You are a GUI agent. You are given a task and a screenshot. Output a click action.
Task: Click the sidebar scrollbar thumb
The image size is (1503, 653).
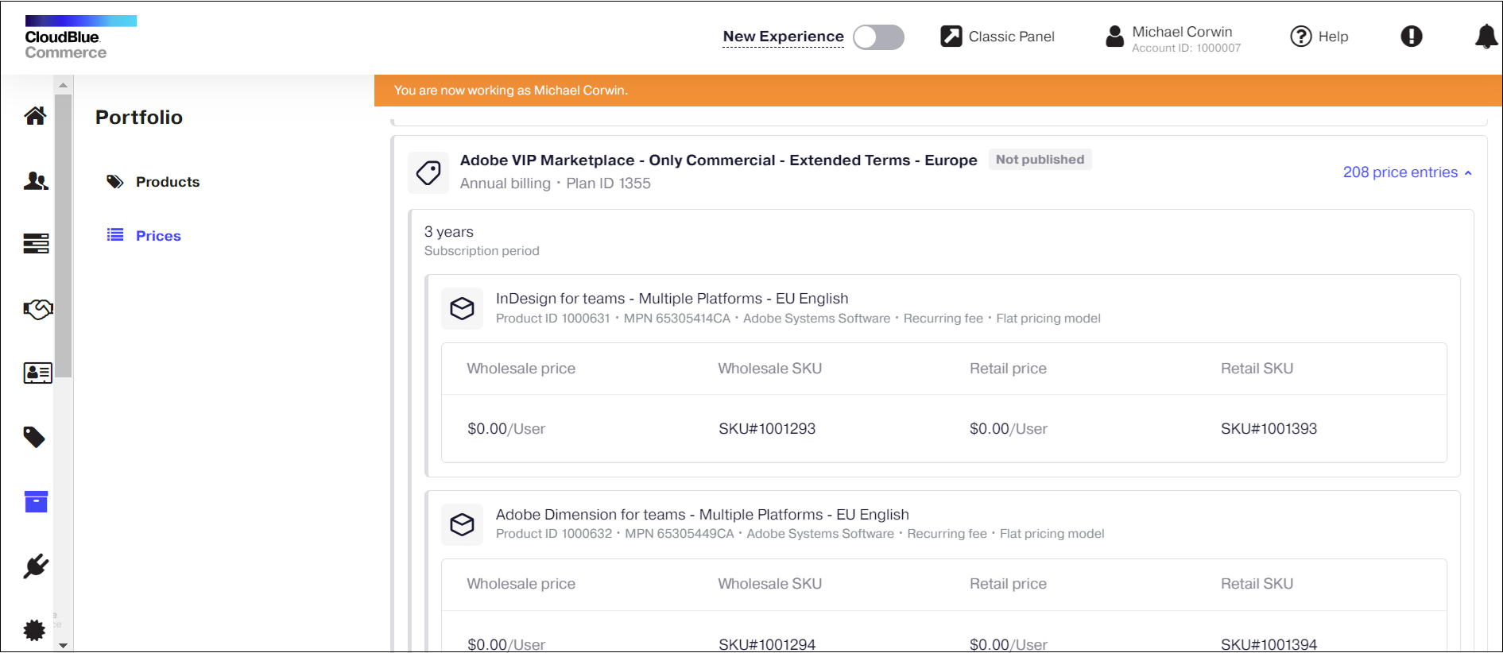coord(64,235)
